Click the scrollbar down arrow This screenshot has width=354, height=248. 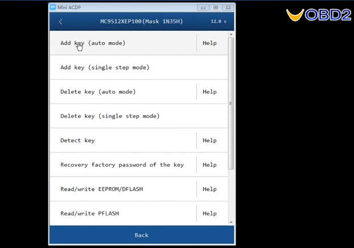click(x=230, y=222)
